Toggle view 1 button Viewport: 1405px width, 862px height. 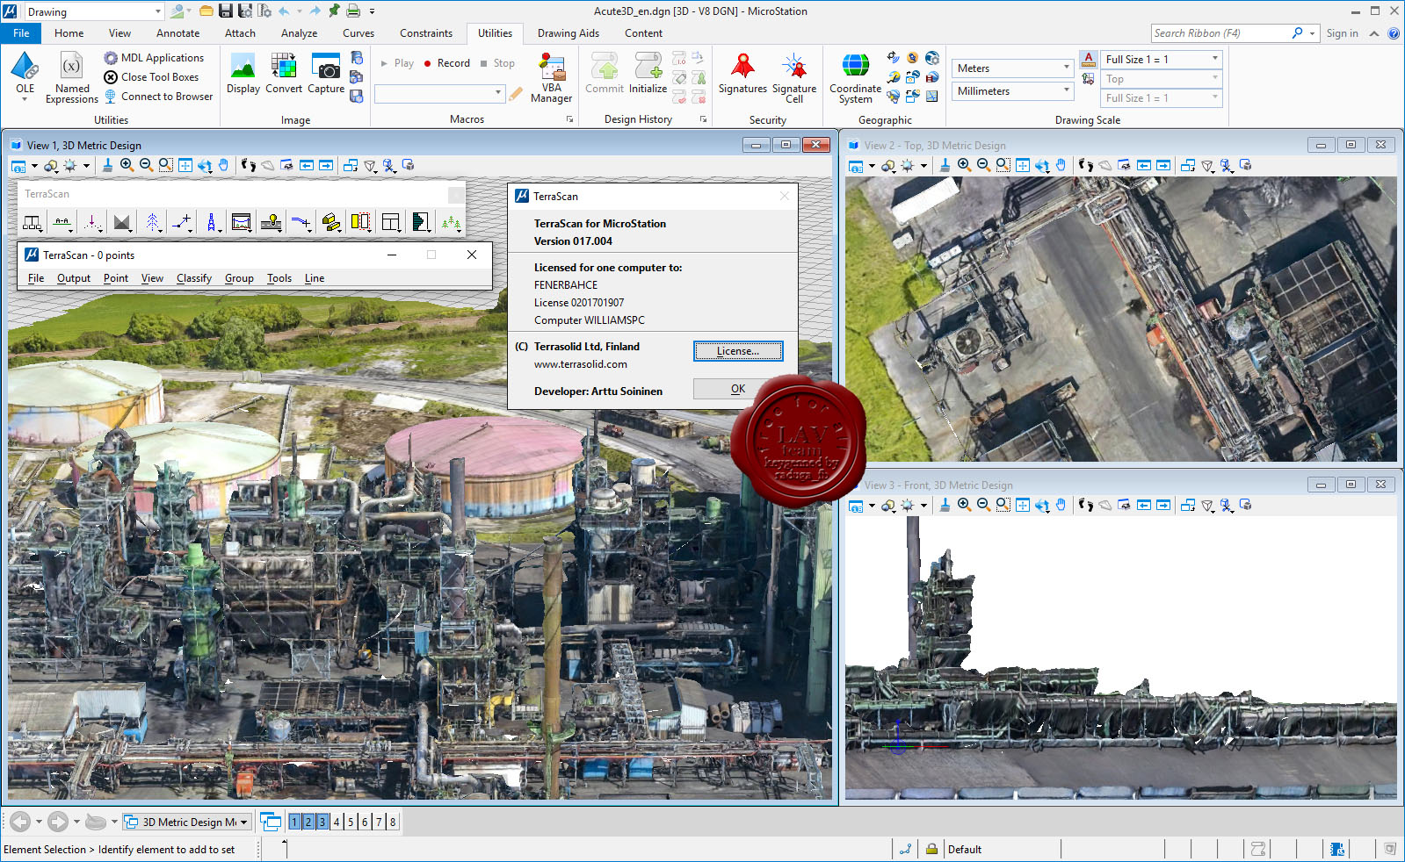pyautogui.click(x=294, y=822)
